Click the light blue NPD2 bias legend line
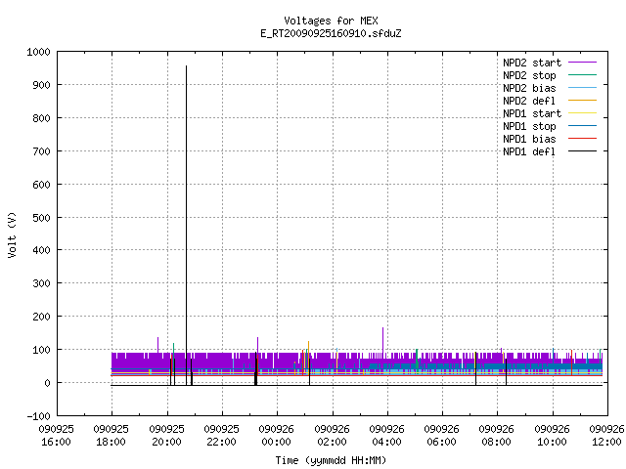The width and height of the screenshot is (626, 469). 583,88
